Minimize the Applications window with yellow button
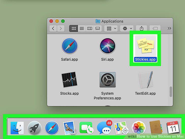The height and width of the screenshot is (139, 185). point(57,21)
